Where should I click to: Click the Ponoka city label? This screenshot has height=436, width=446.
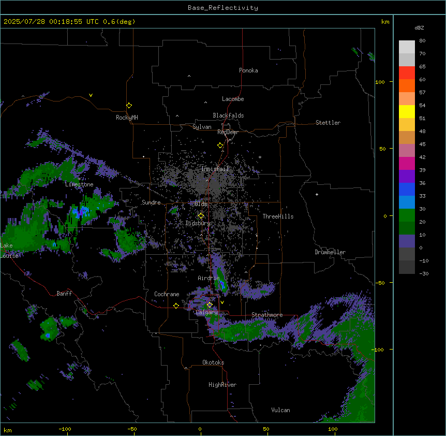pos(248,70)
